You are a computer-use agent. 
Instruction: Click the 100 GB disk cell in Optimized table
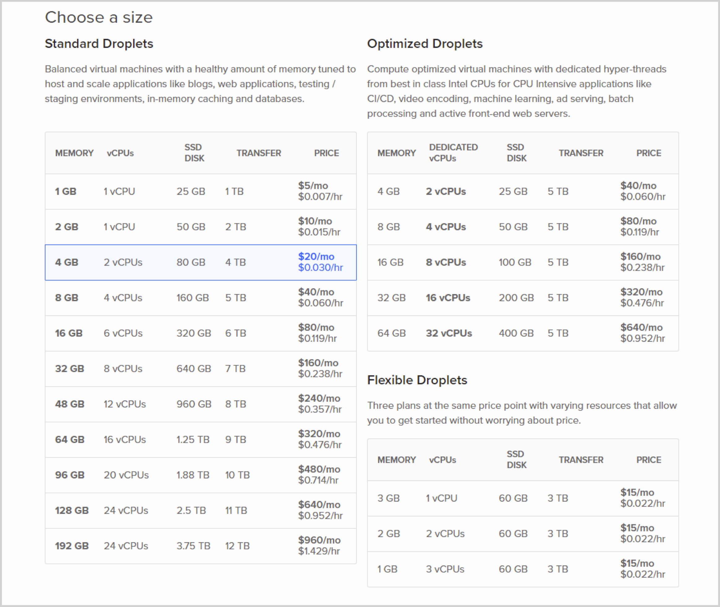[515, 262]
